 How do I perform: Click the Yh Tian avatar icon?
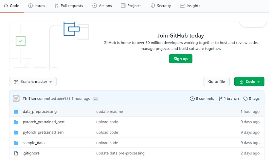(16, 98)
